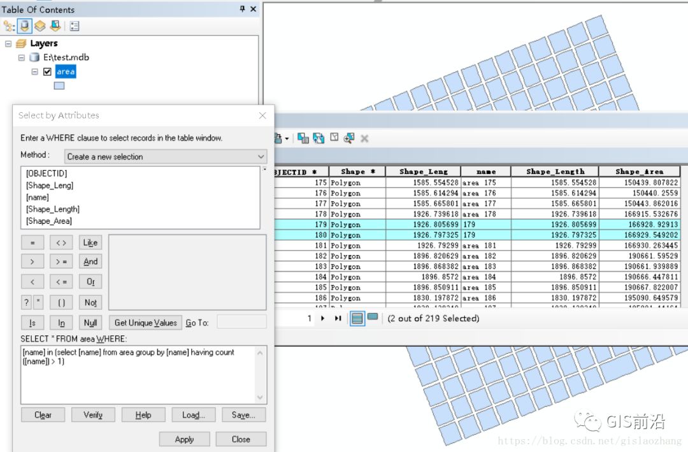The height and width of the screenshot is (452, 688).
Task: Click List By Drawing Order icon
Action: coord(9,26)
